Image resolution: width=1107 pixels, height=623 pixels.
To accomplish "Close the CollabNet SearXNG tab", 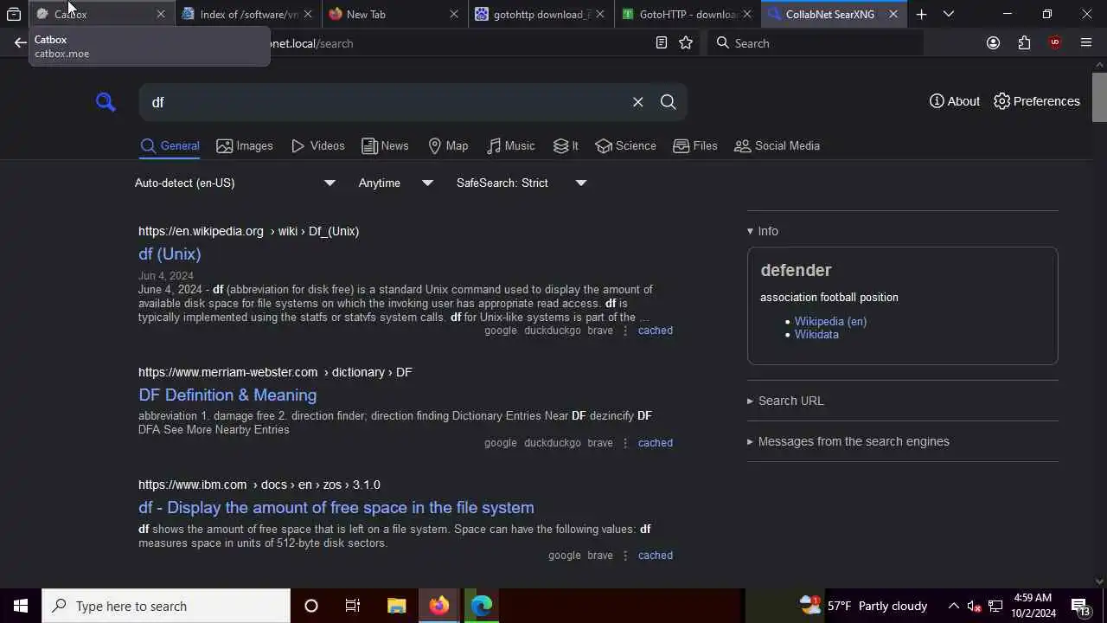I will pyautogui.click(x=893, y=14).
